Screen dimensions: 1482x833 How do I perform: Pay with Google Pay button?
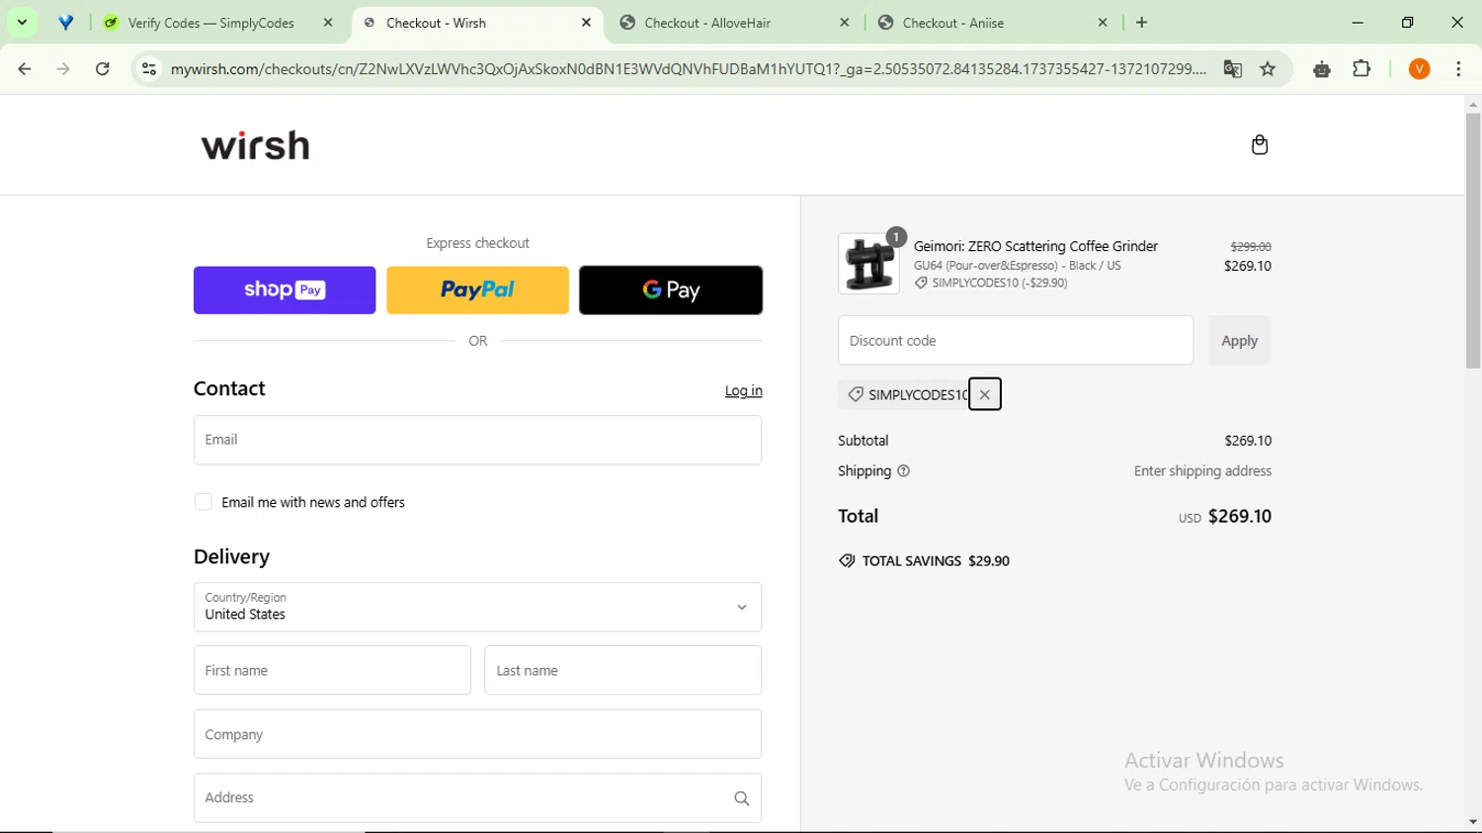[671, 290]
